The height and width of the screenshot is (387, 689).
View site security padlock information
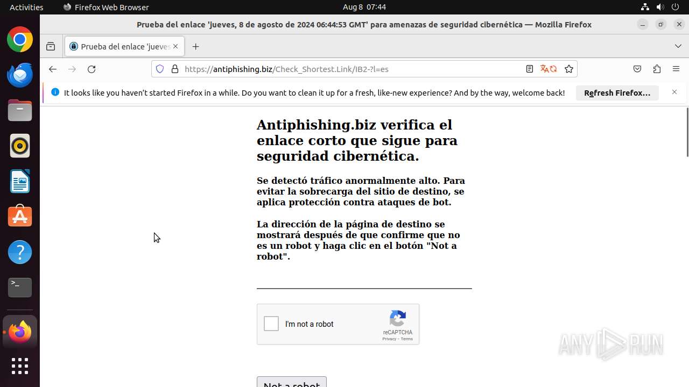(x=174, y=69)
